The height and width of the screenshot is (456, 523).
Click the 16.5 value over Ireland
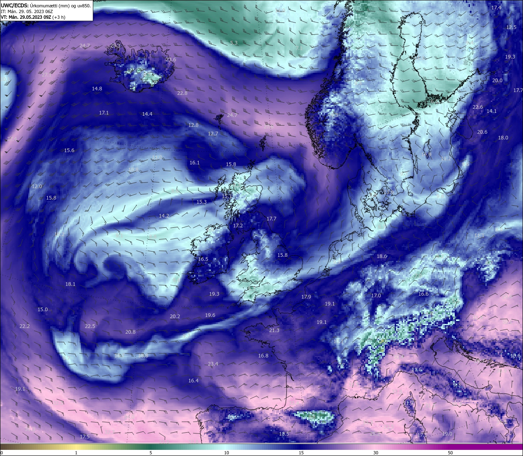click(x=203, y=259)
